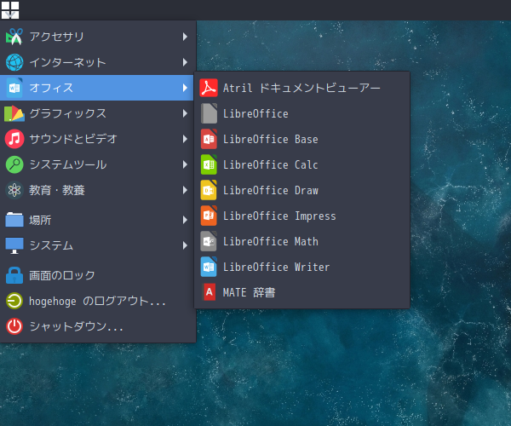The width and height of the screenshot is (511, 426).
Task: Launch LibreOffice Draw
Action: tap(301, 190)
